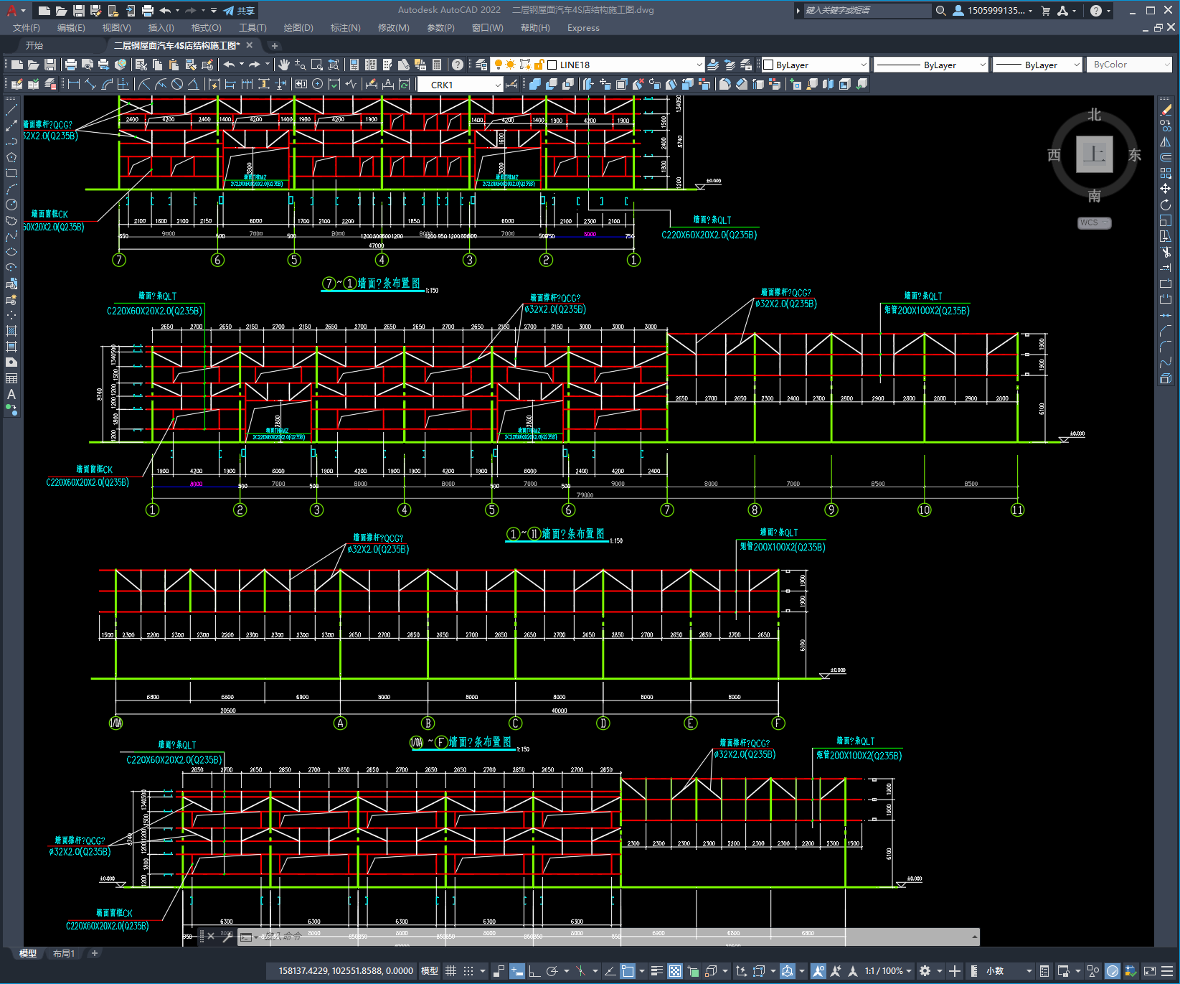
Task: Expand the user account 1505999135 dropdown
Action: [x=993, y=11]
